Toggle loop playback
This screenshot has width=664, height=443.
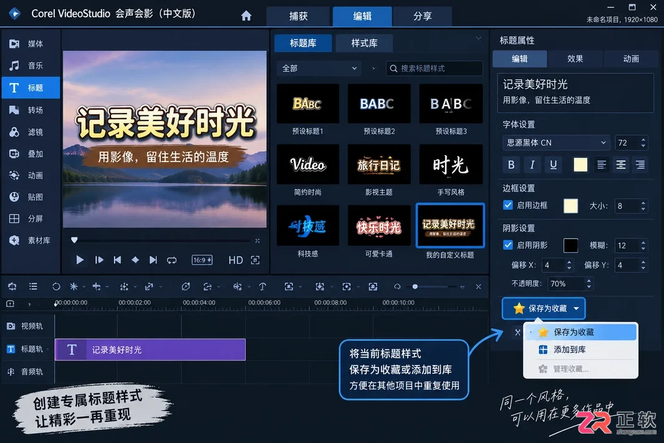pyautogui.click(x=171, y=260)
